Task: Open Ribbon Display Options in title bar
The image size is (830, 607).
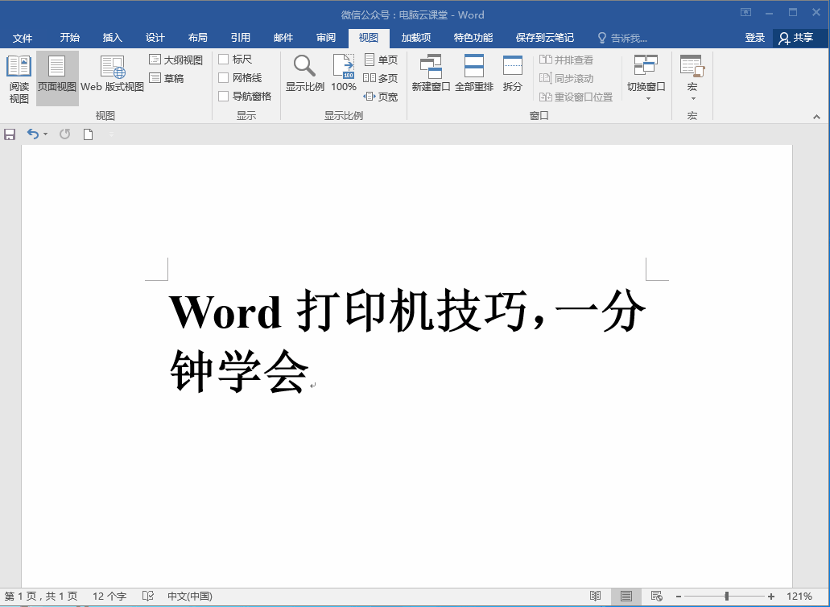Action: pyautogui.click(x=745, y=13)
